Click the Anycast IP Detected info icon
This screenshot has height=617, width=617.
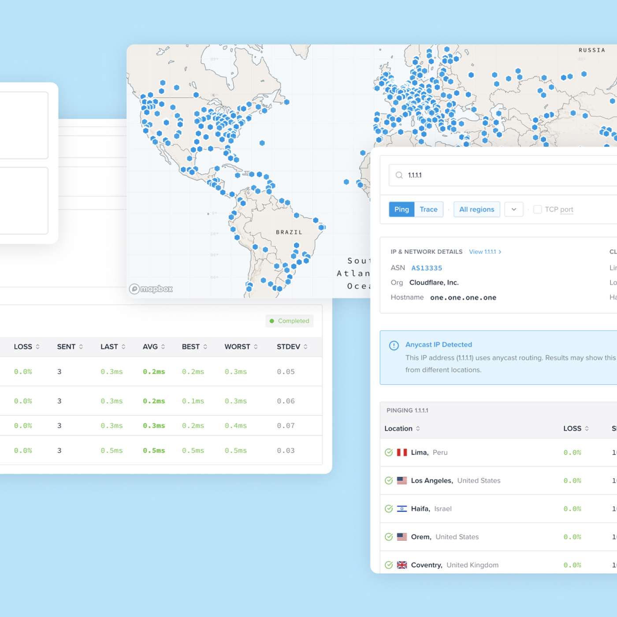[394, 346]
